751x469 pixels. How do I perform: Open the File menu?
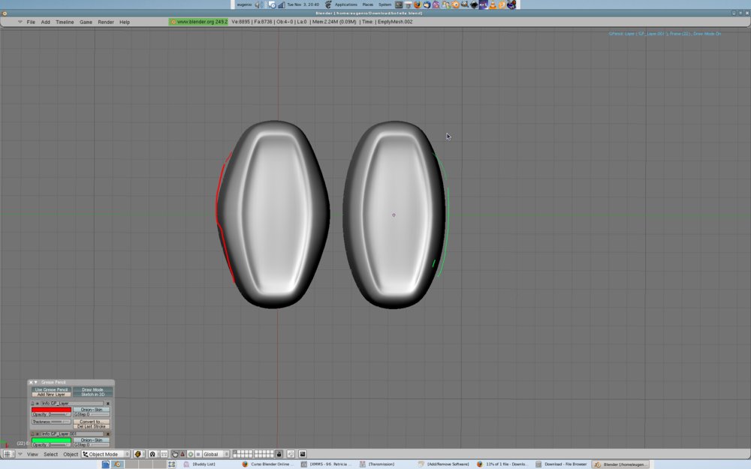point(31,22)
